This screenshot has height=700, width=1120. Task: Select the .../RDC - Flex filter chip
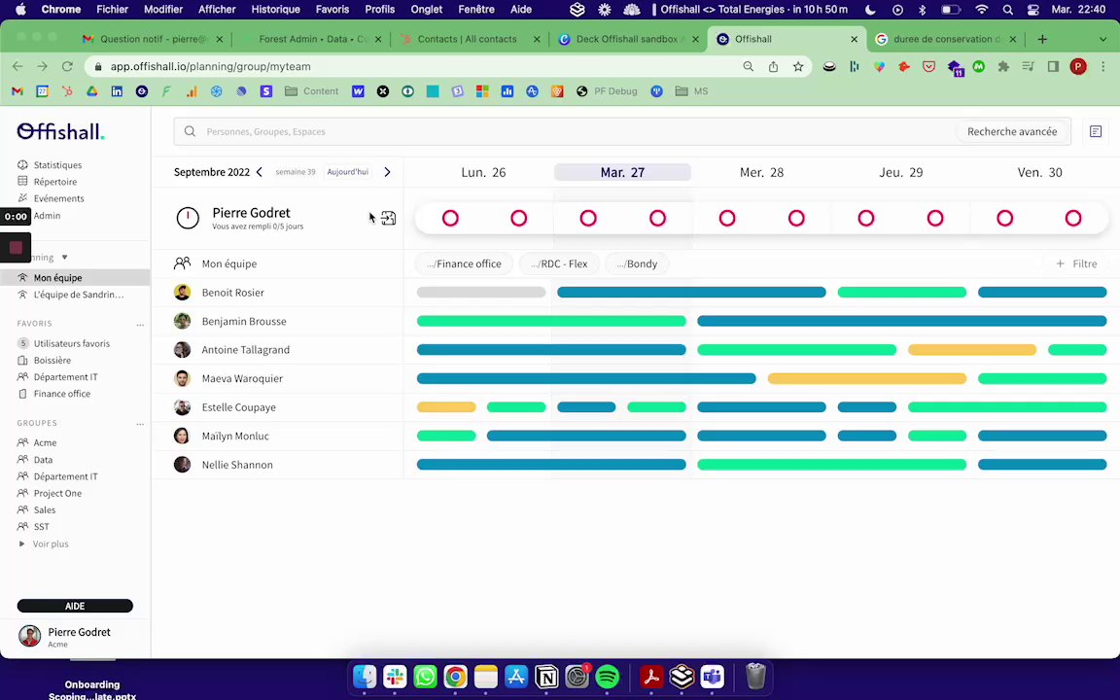pyautogui.click(x=559, y=263)
